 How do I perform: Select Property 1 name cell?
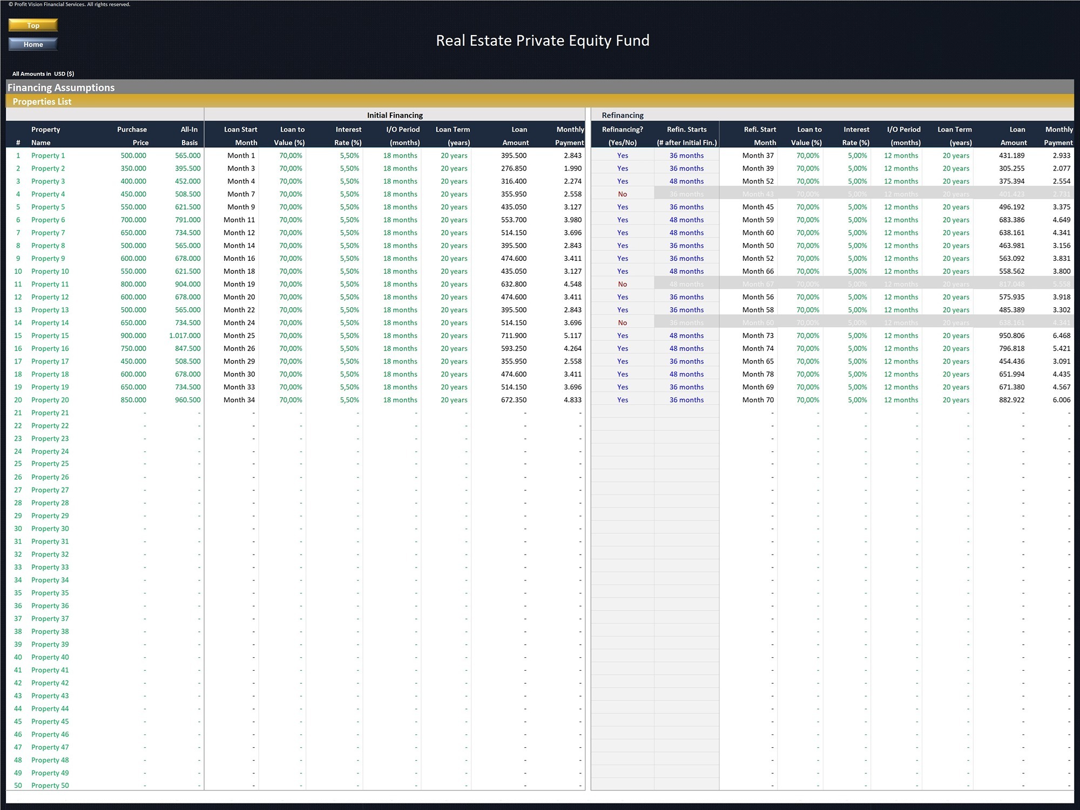pyautogui.click(x=48, y=156)
